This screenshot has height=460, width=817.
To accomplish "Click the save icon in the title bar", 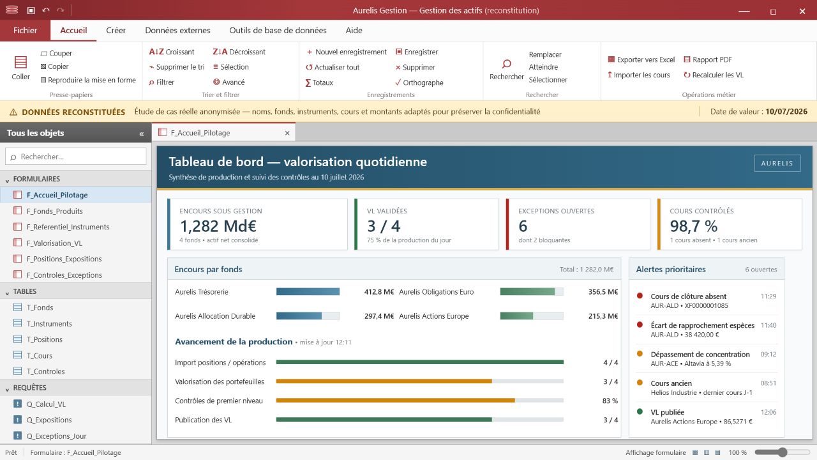I will pyautogui.click(x=31, y=10).
